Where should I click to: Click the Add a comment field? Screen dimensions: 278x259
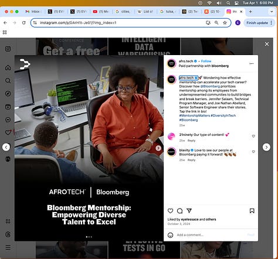[x=210, y=235]
